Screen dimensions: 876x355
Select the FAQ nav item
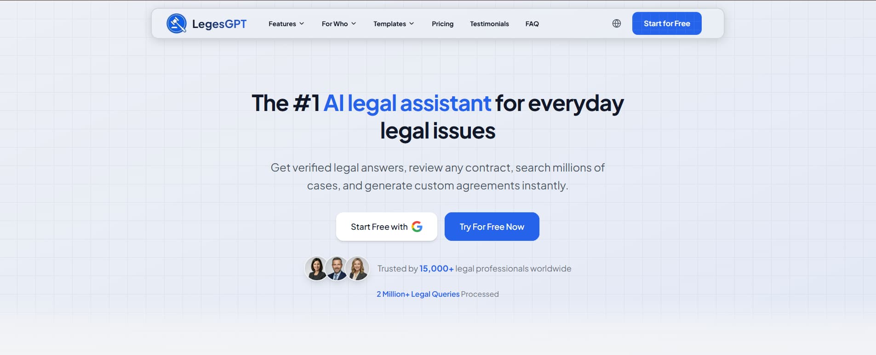[532, 23]
